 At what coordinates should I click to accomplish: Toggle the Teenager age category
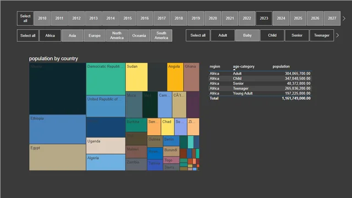click(322, 35)
